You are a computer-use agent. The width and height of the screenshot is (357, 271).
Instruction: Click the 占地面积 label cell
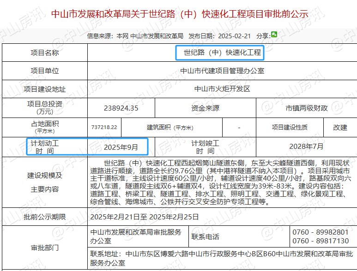45,128
